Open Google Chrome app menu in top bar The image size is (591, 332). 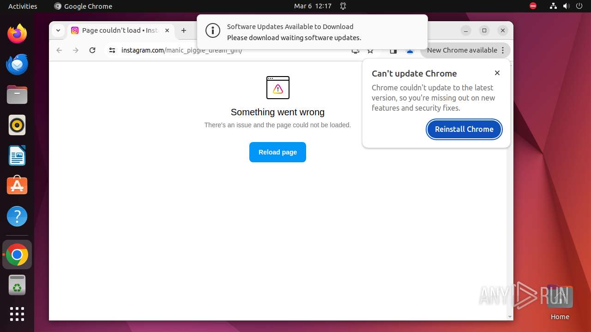pos(83,6)
